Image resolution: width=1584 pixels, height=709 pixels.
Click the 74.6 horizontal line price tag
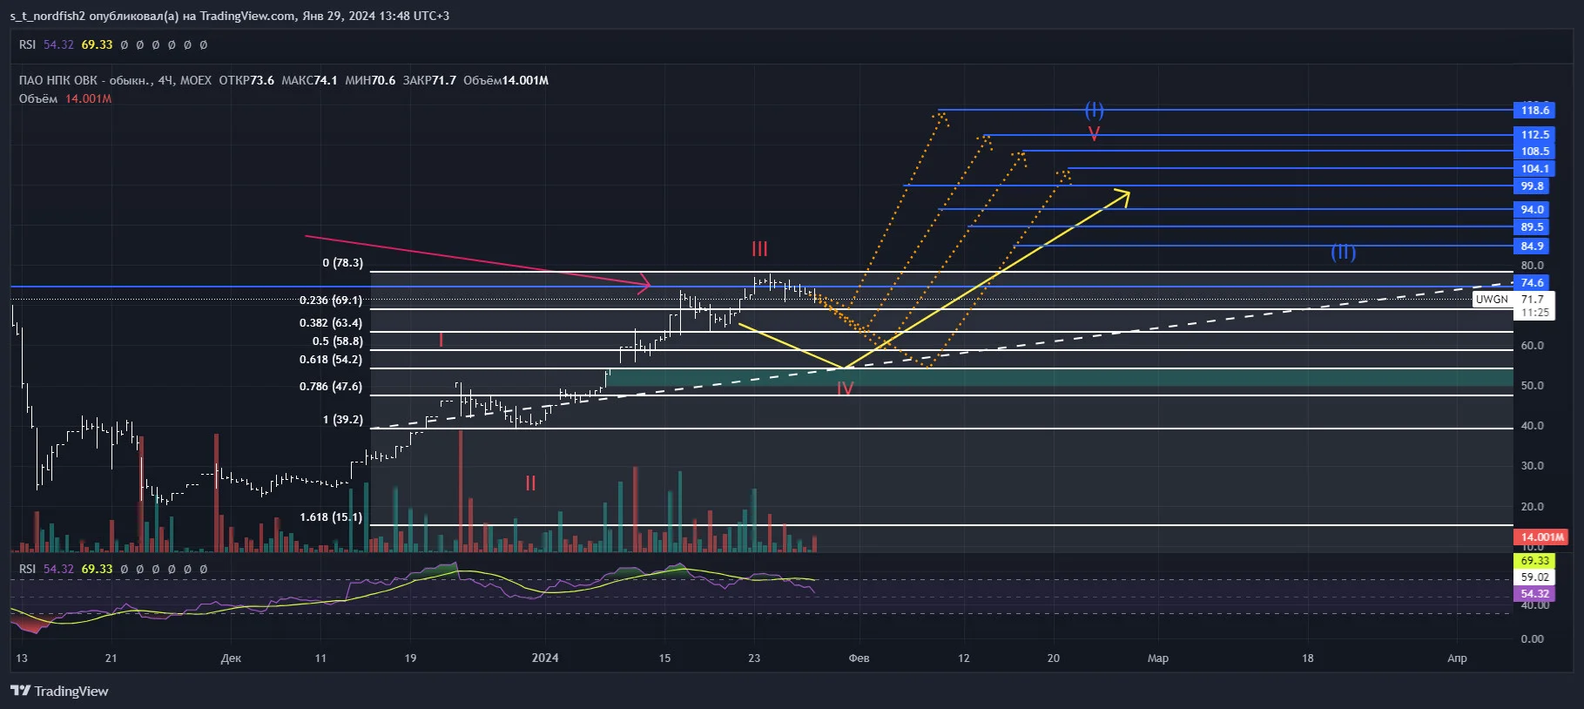click(x=1533, y=282)
